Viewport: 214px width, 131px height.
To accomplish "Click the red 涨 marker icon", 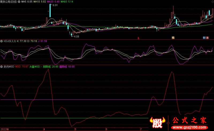I will (x=208, y=38).
